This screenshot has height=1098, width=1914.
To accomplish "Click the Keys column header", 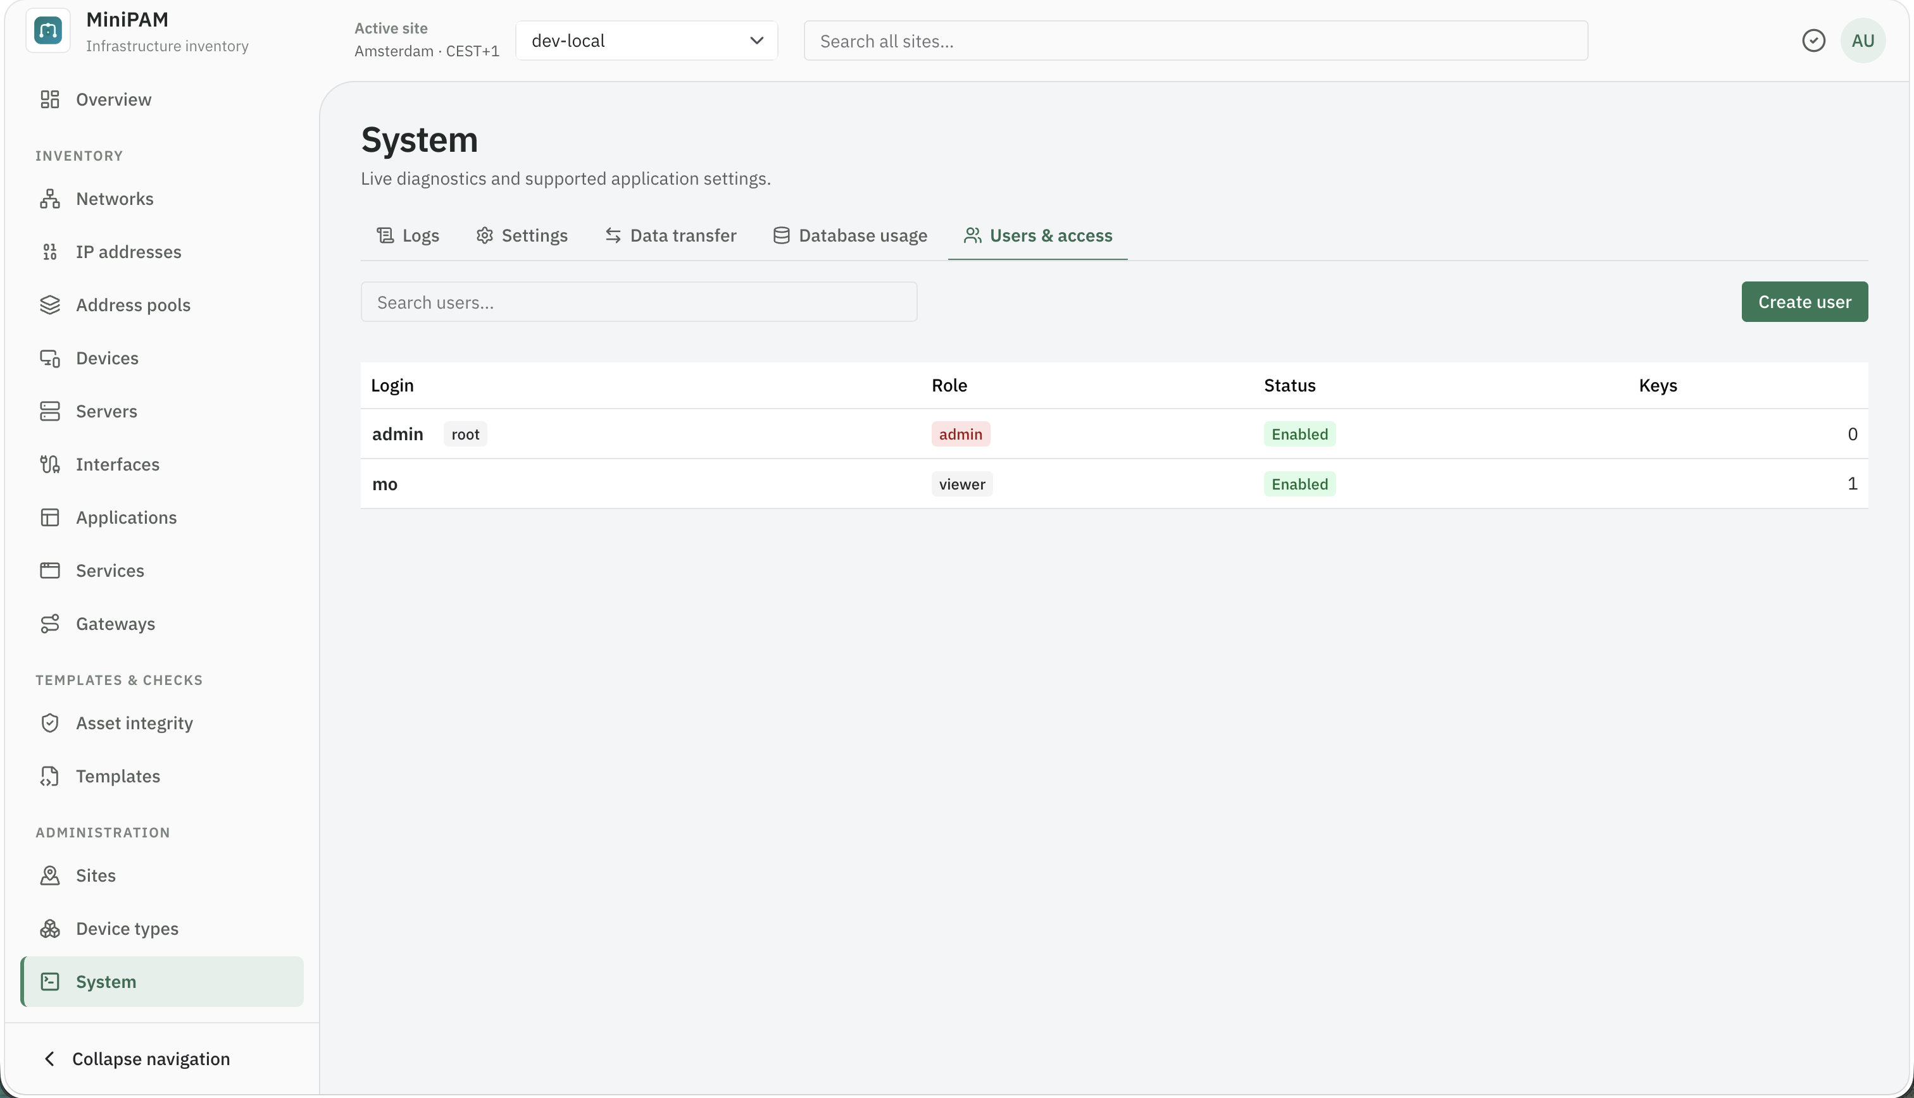I will tap(1658, 385).
